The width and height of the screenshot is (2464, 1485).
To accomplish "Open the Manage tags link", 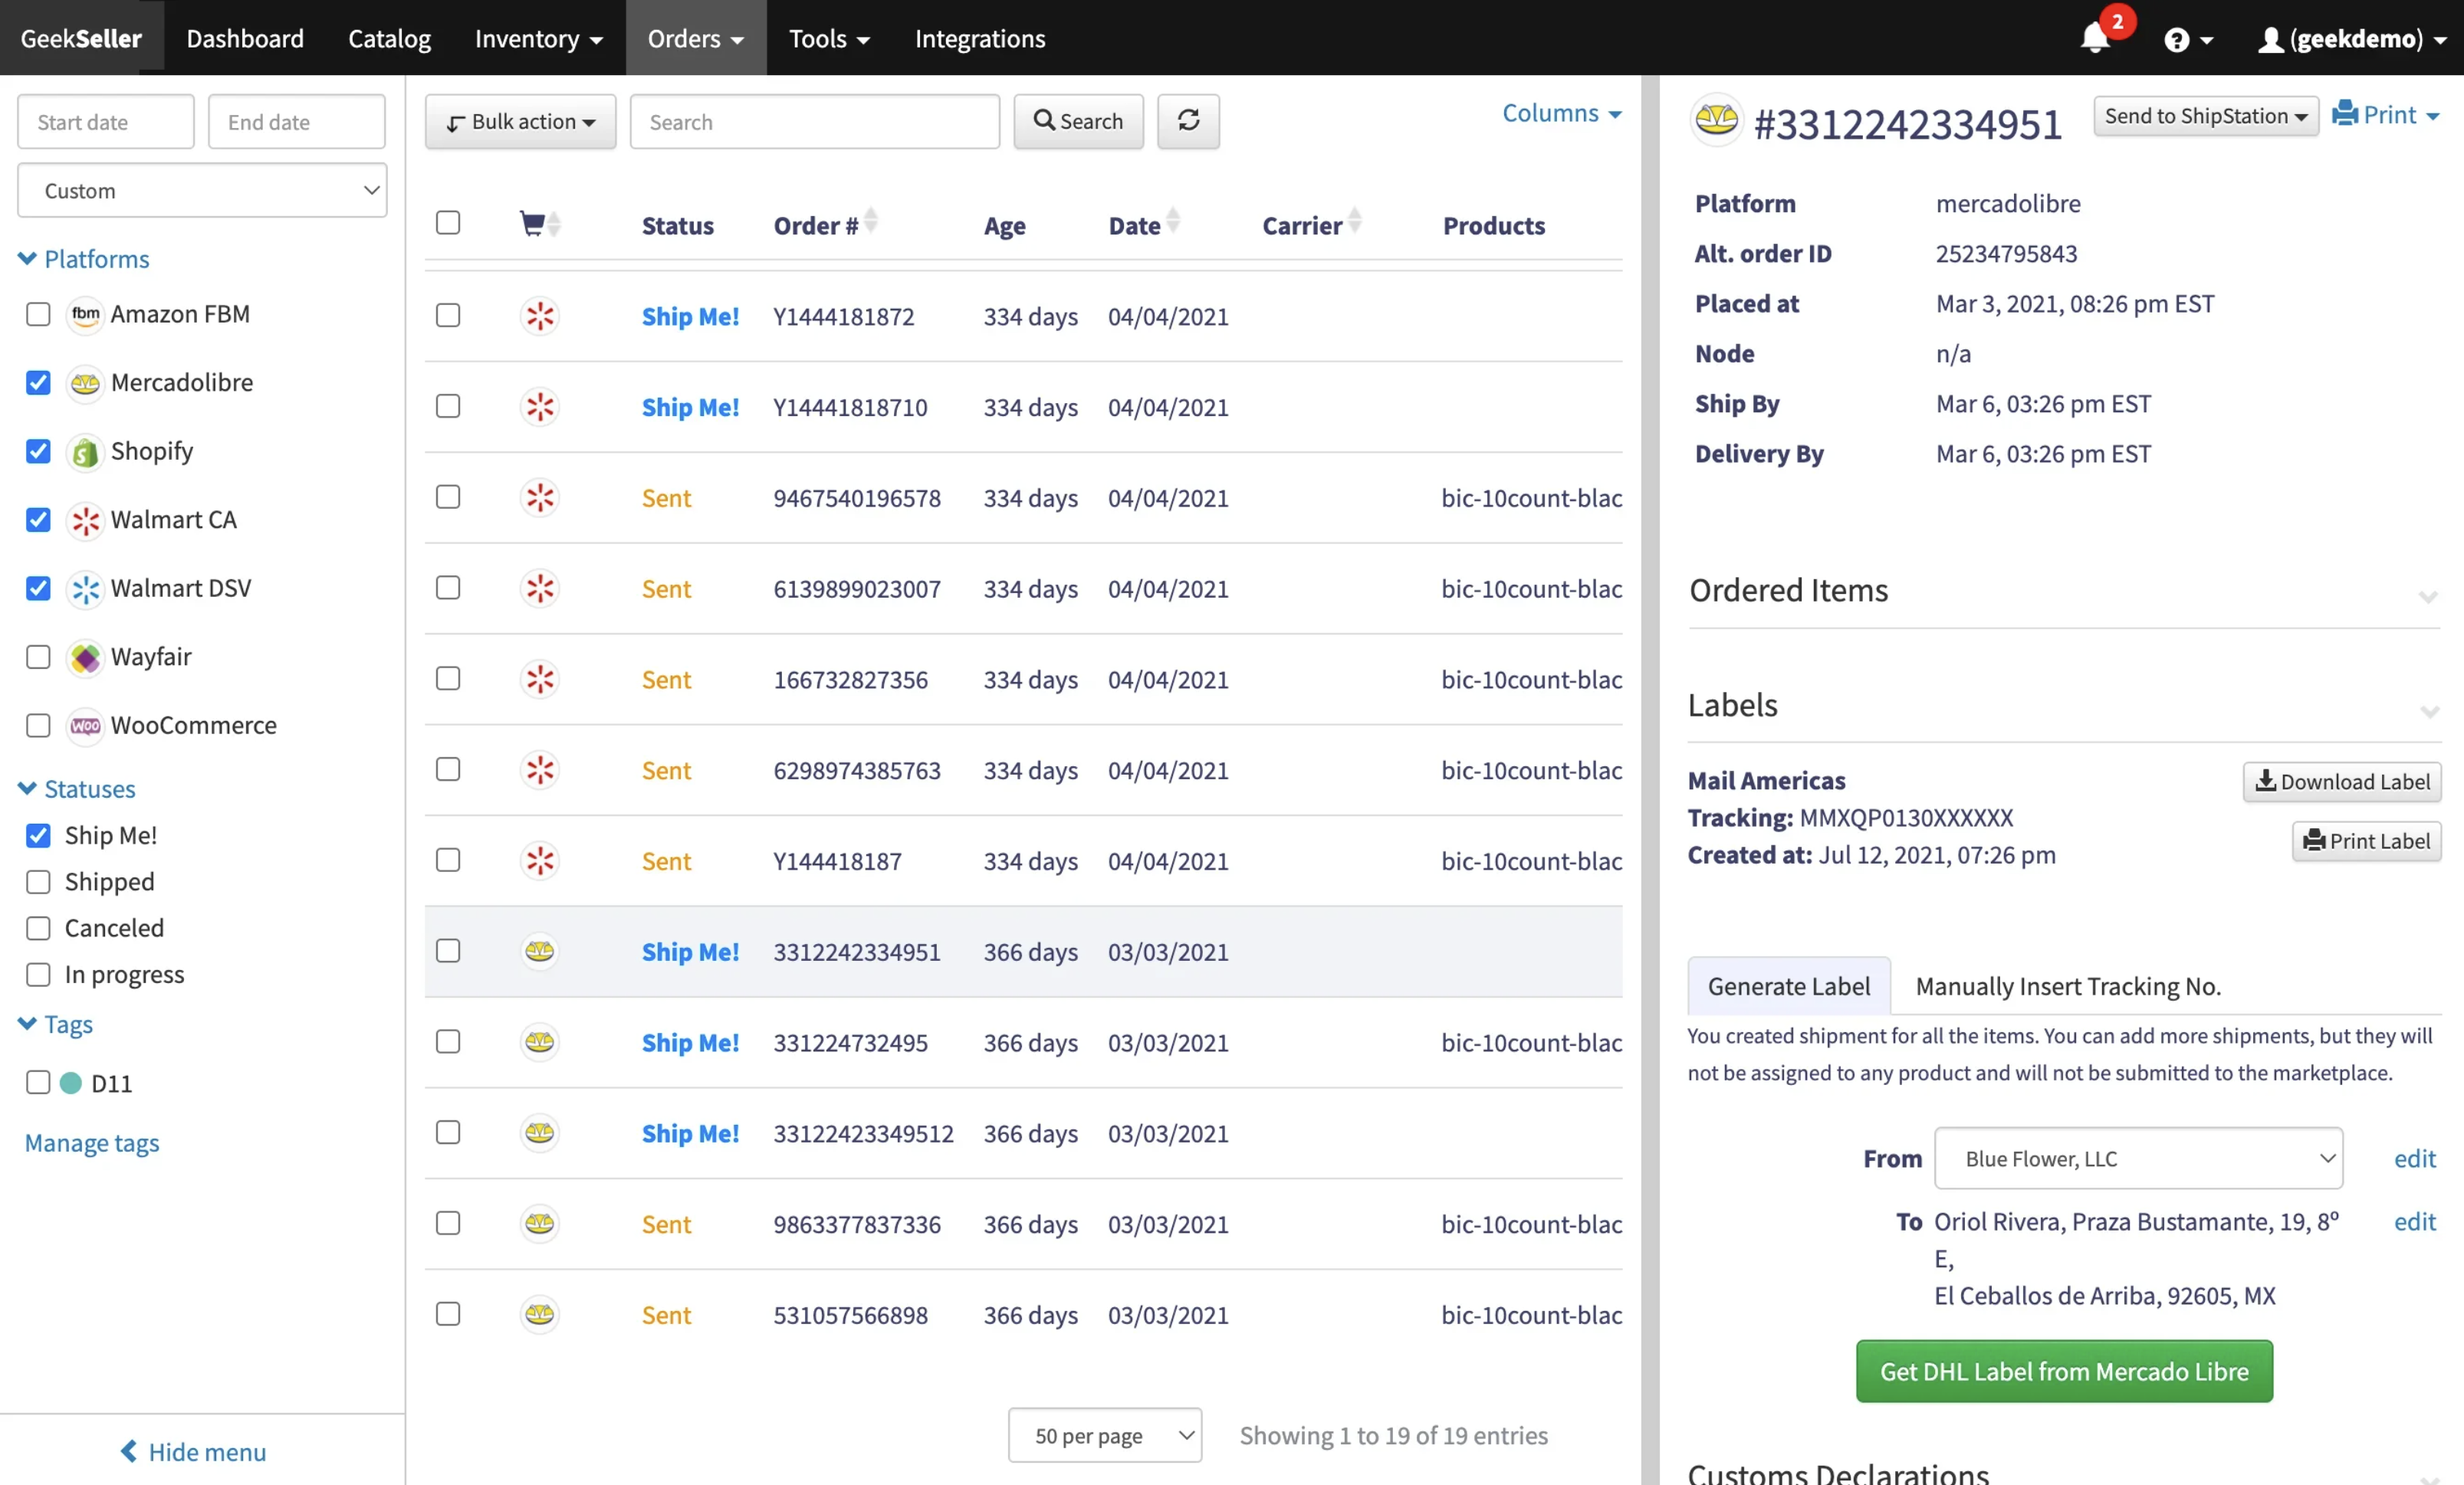I will pyautogui.click(x=91, y=1142).
